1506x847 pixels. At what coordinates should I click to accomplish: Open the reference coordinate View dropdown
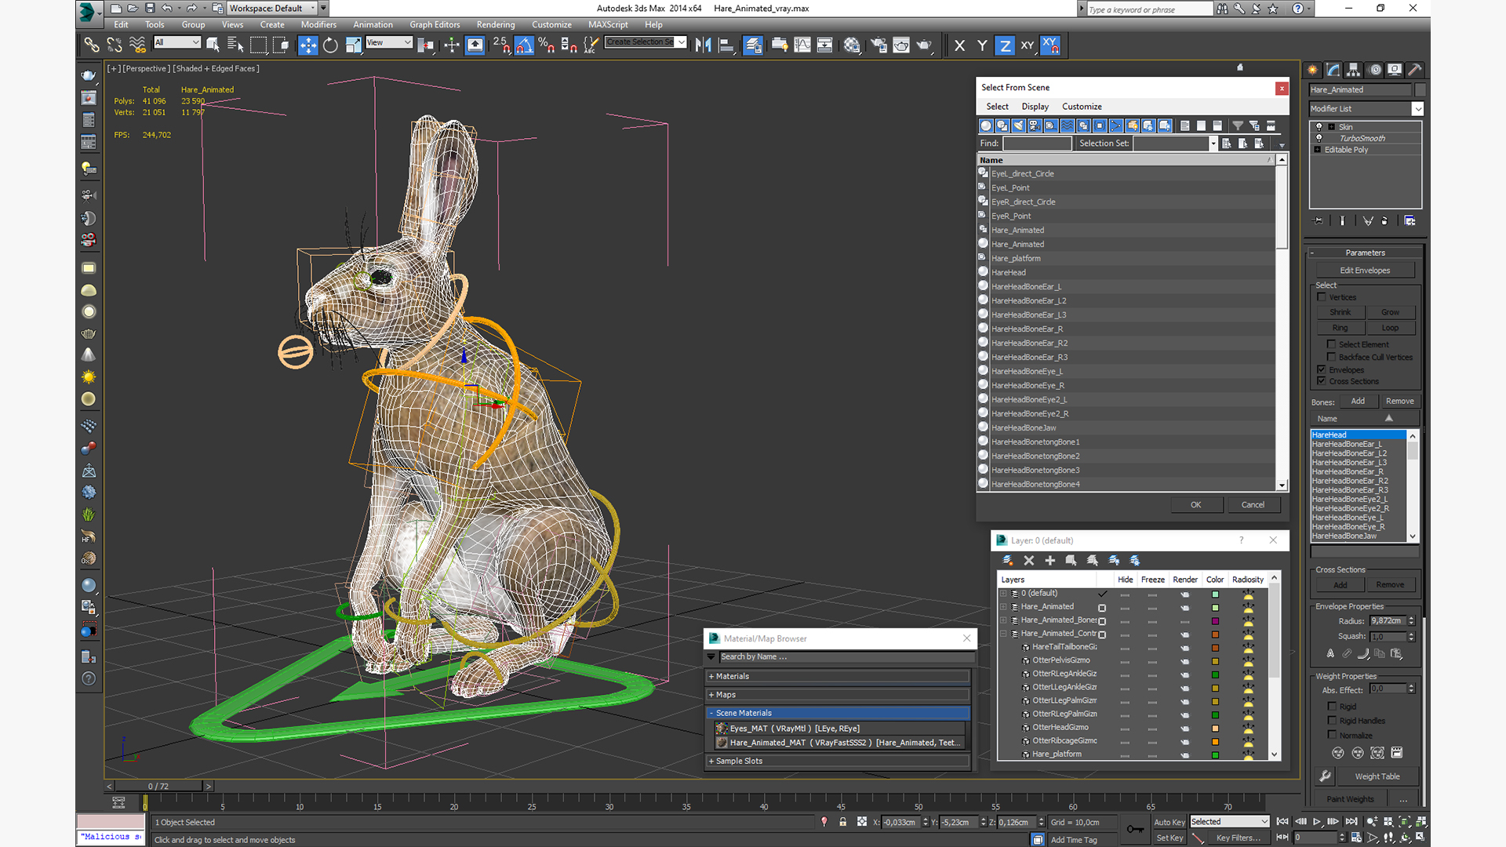[x=389, y=42]
